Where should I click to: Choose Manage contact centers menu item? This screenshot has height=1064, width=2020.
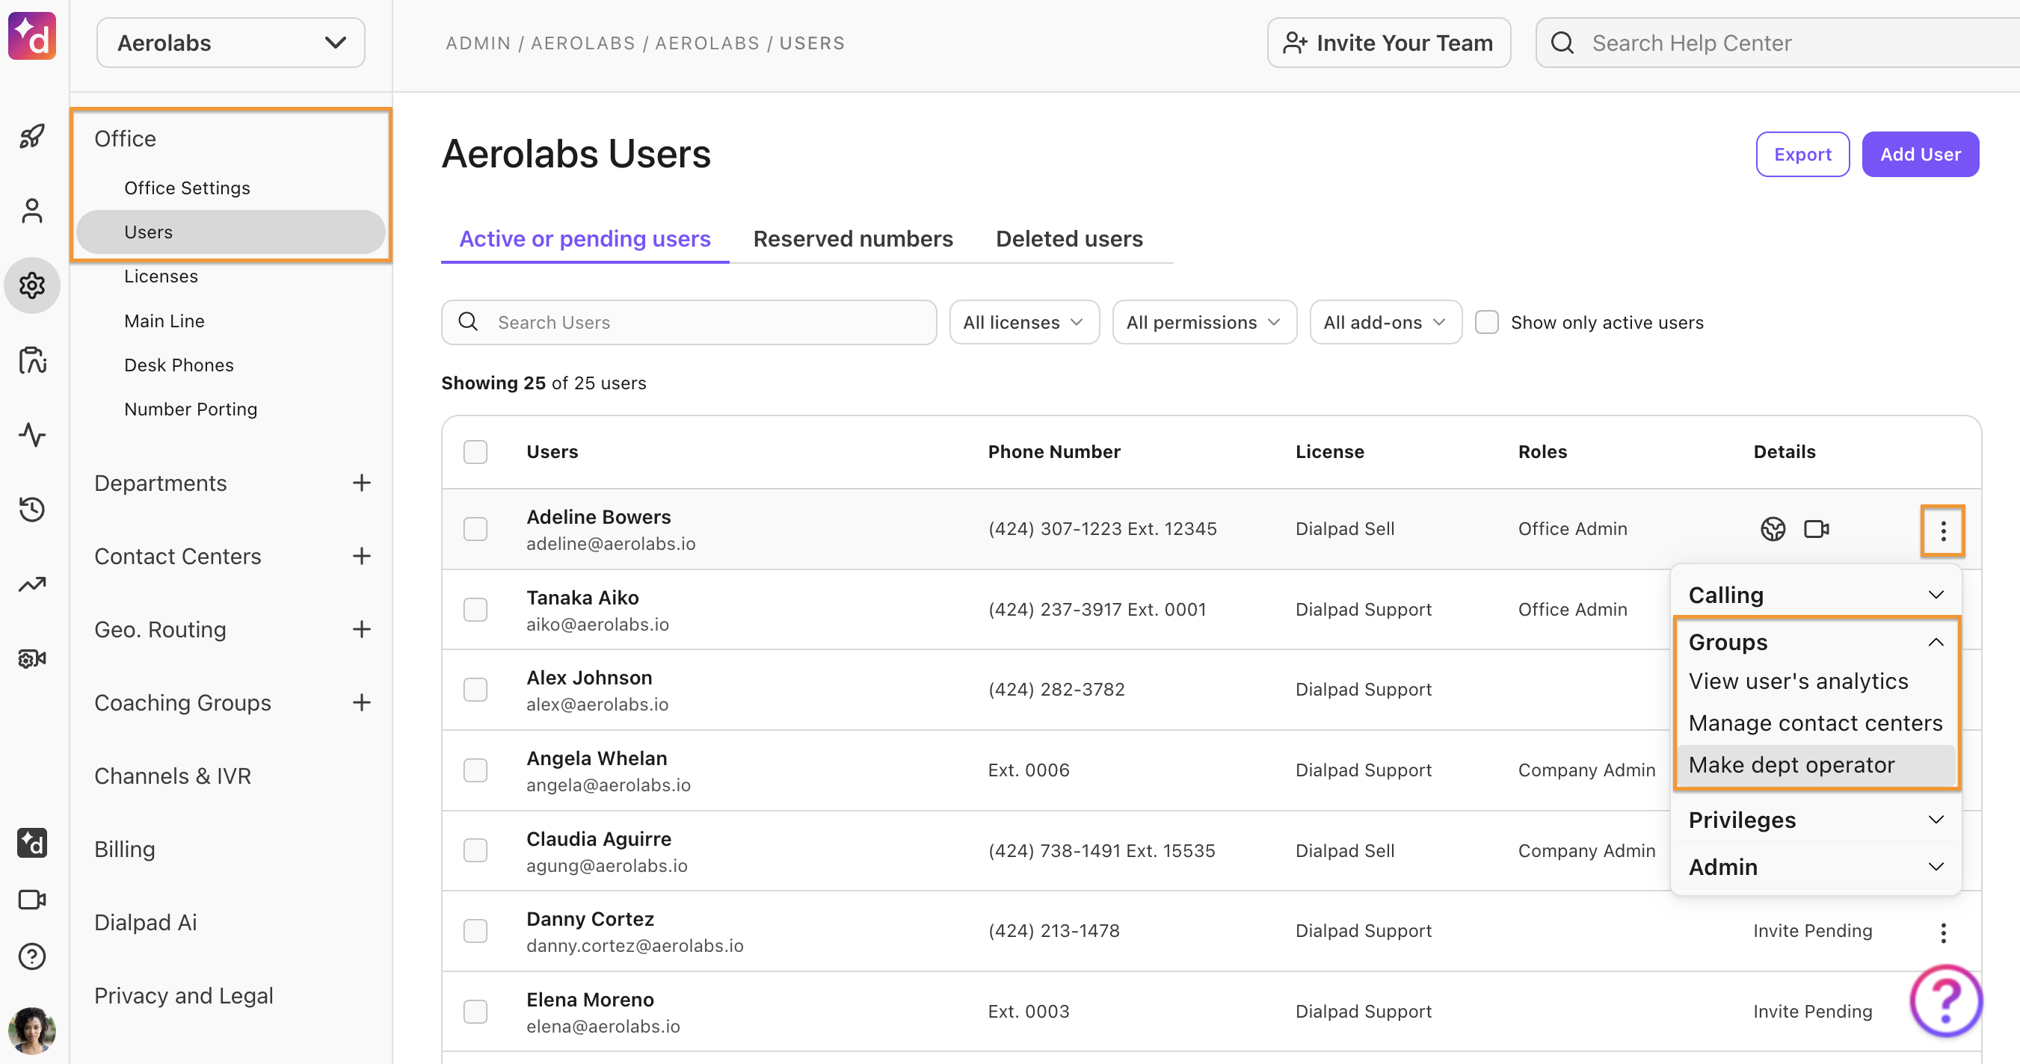pos(1816,723)
